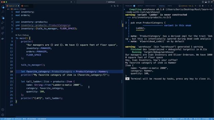This screenshot has width=214, height=120.
Task: Switch to main.rs editor tab
Action: point(13,6)
